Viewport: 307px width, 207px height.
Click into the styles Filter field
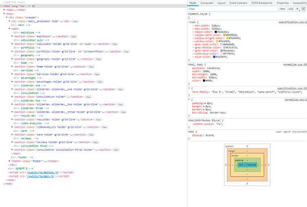tap(232, 9)
